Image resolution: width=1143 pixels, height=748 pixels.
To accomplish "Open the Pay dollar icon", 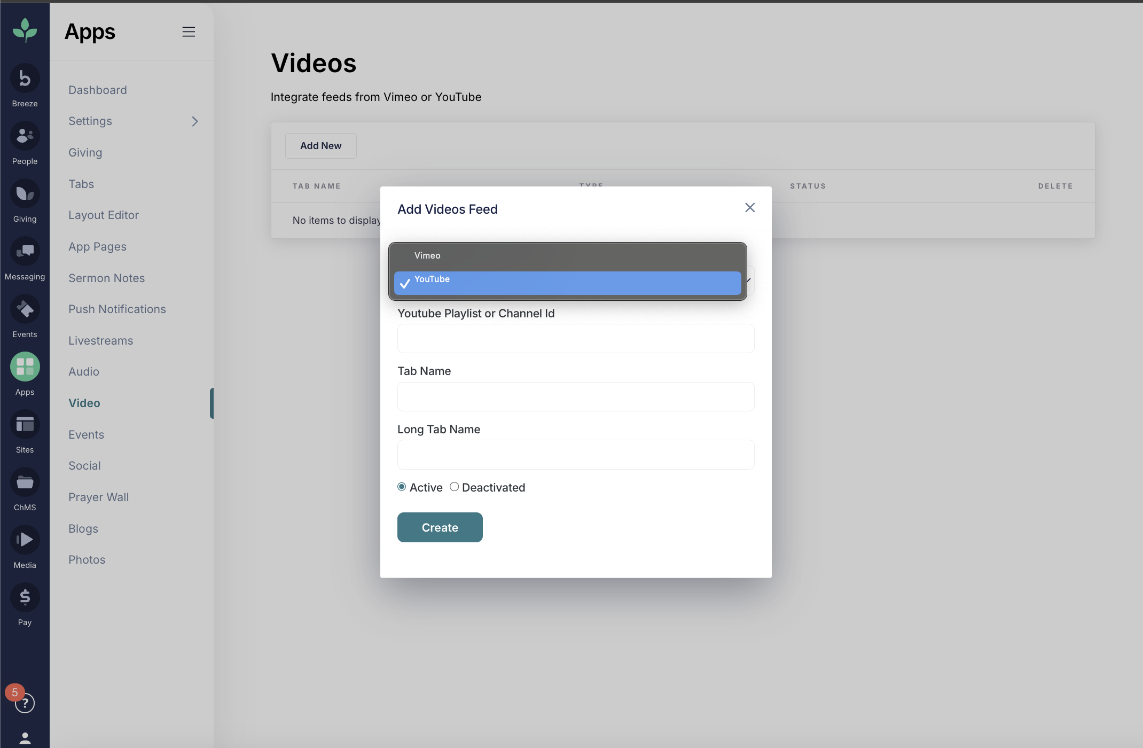I will click(x=25, y=597).
